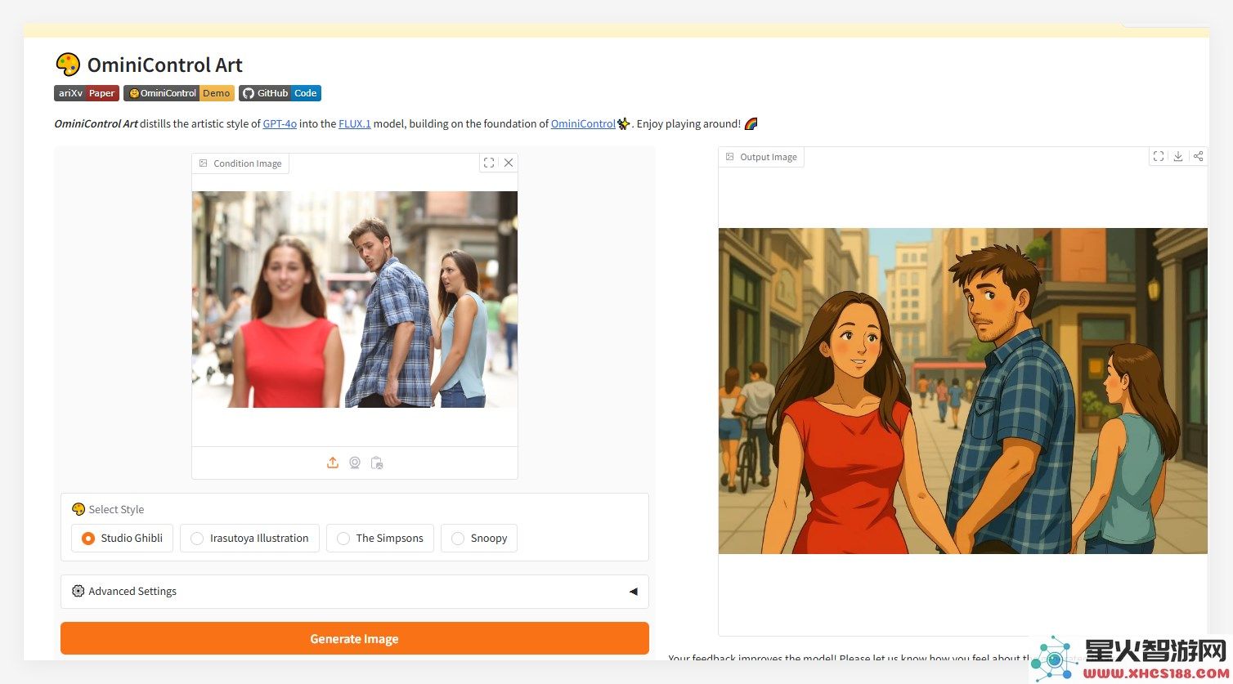1233x684 pixels.
Task: Choose the Snoopy style
Action: pos(479,538)
